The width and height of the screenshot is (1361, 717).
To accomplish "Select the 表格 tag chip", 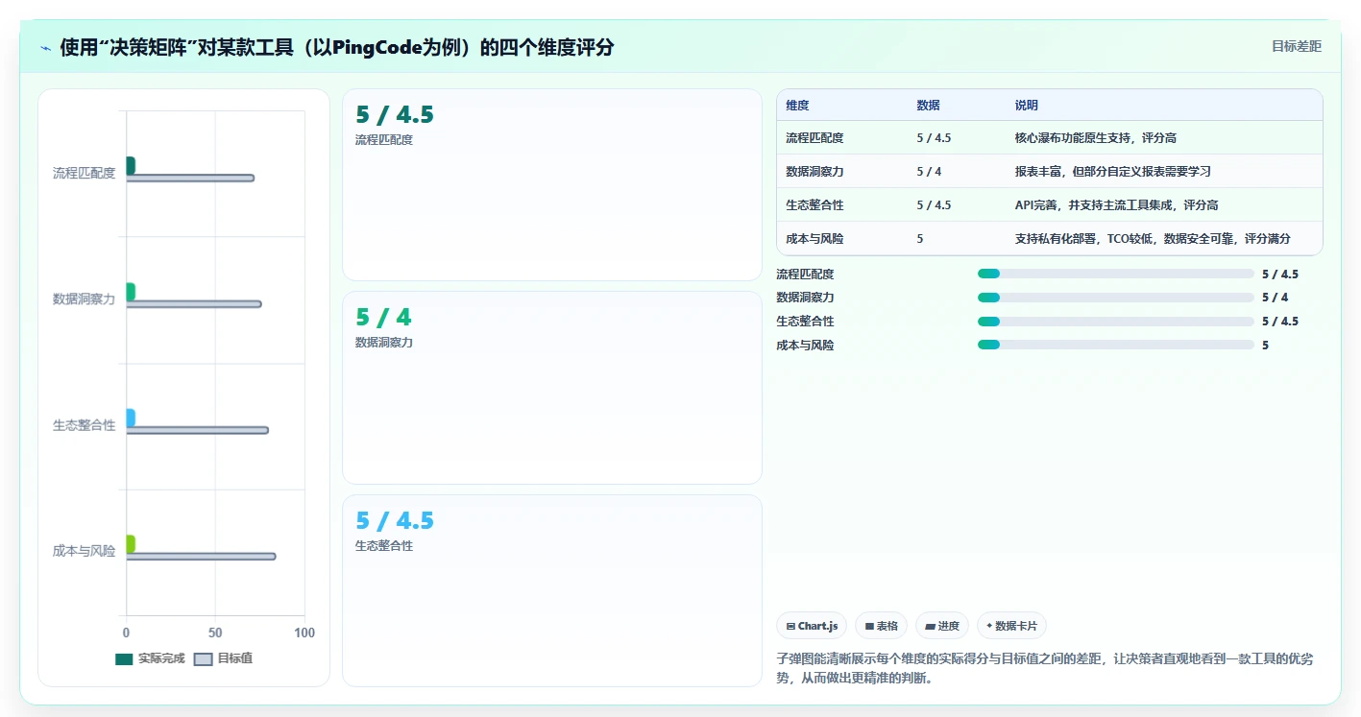I will pyautogui.click(x=882, y=626).
